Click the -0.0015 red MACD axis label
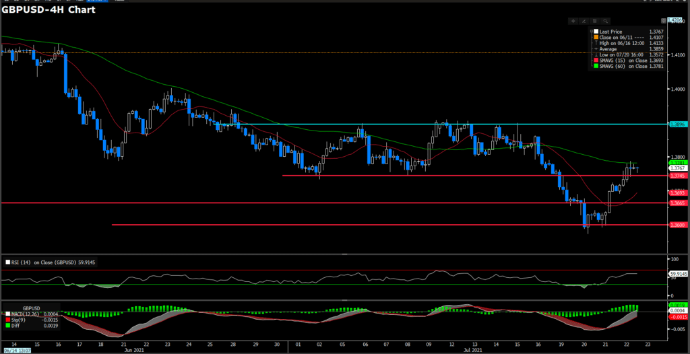 coord(677,316)
